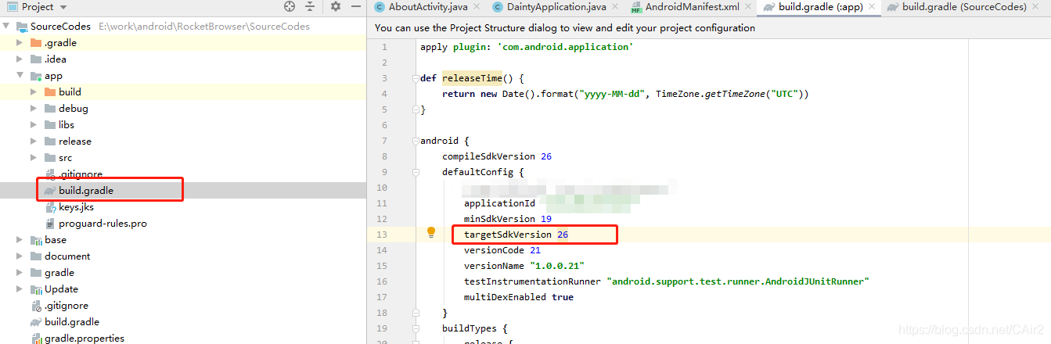
Task: Click the apply plugin line in editor
Action: [x=526, y=47]
